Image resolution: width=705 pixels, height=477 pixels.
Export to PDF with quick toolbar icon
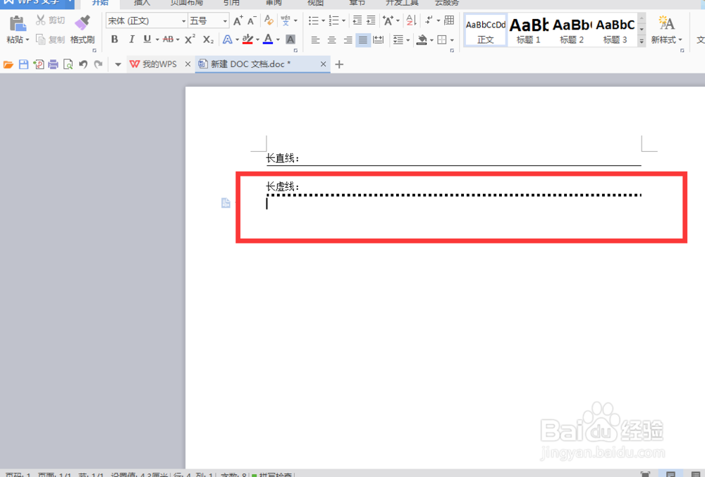[39, 64]
